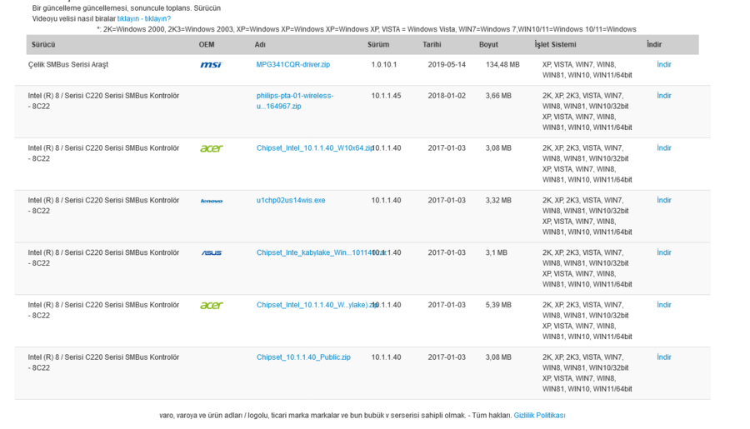Click the Sürücü column header
The image size is (750, 429).
click(43, 44)
